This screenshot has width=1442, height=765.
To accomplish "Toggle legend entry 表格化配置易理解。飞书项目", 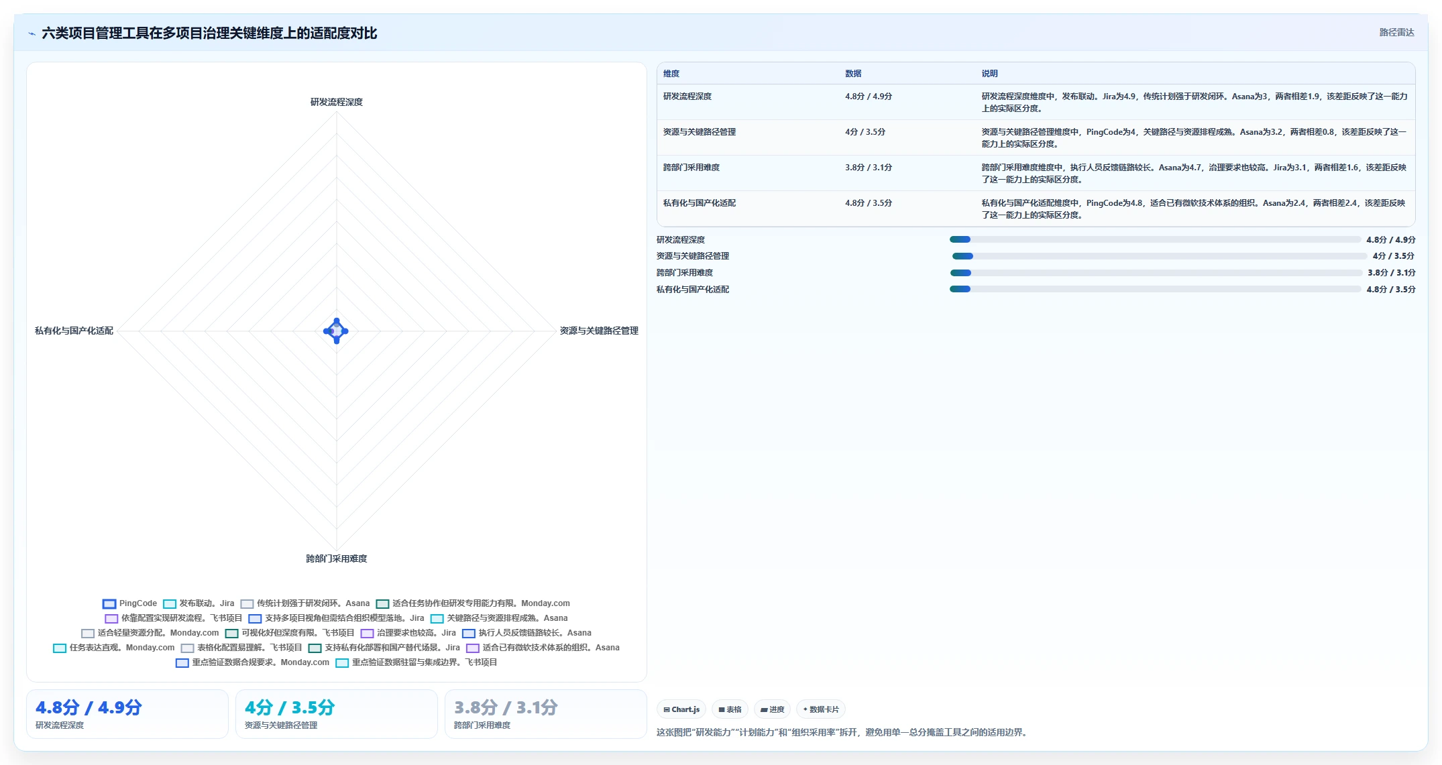I will (x=241, y=648).
